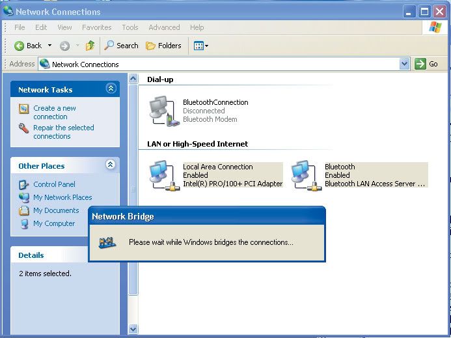Open the Views icon menu

click(x=200, y=46)
